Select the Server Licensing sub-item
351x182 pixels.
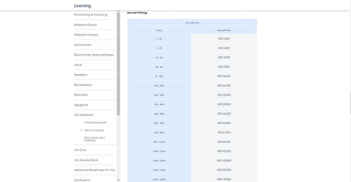(94, 131)
